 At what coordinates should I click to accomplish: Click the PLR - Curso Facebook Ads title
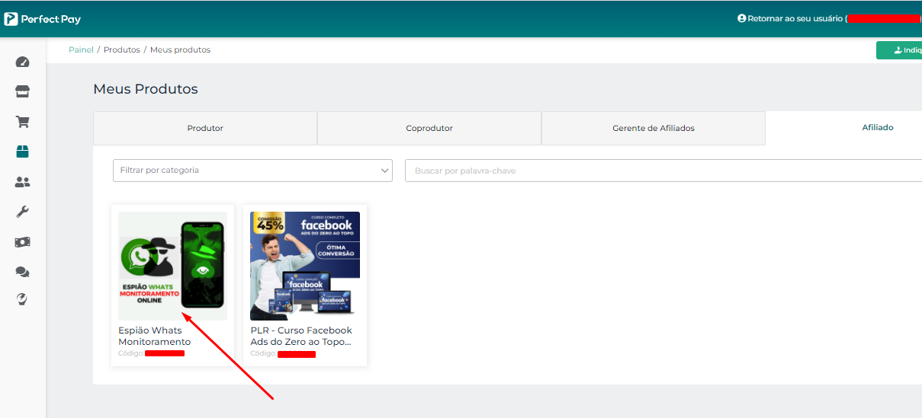301,336
